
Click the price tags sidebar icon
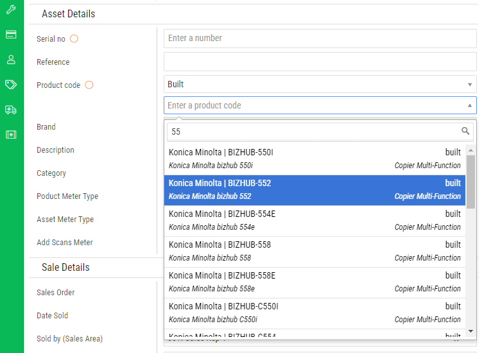click(11, 85)
